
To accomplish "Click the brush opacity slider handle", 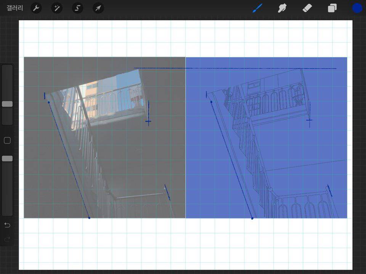I will click(x=7, y=159).
